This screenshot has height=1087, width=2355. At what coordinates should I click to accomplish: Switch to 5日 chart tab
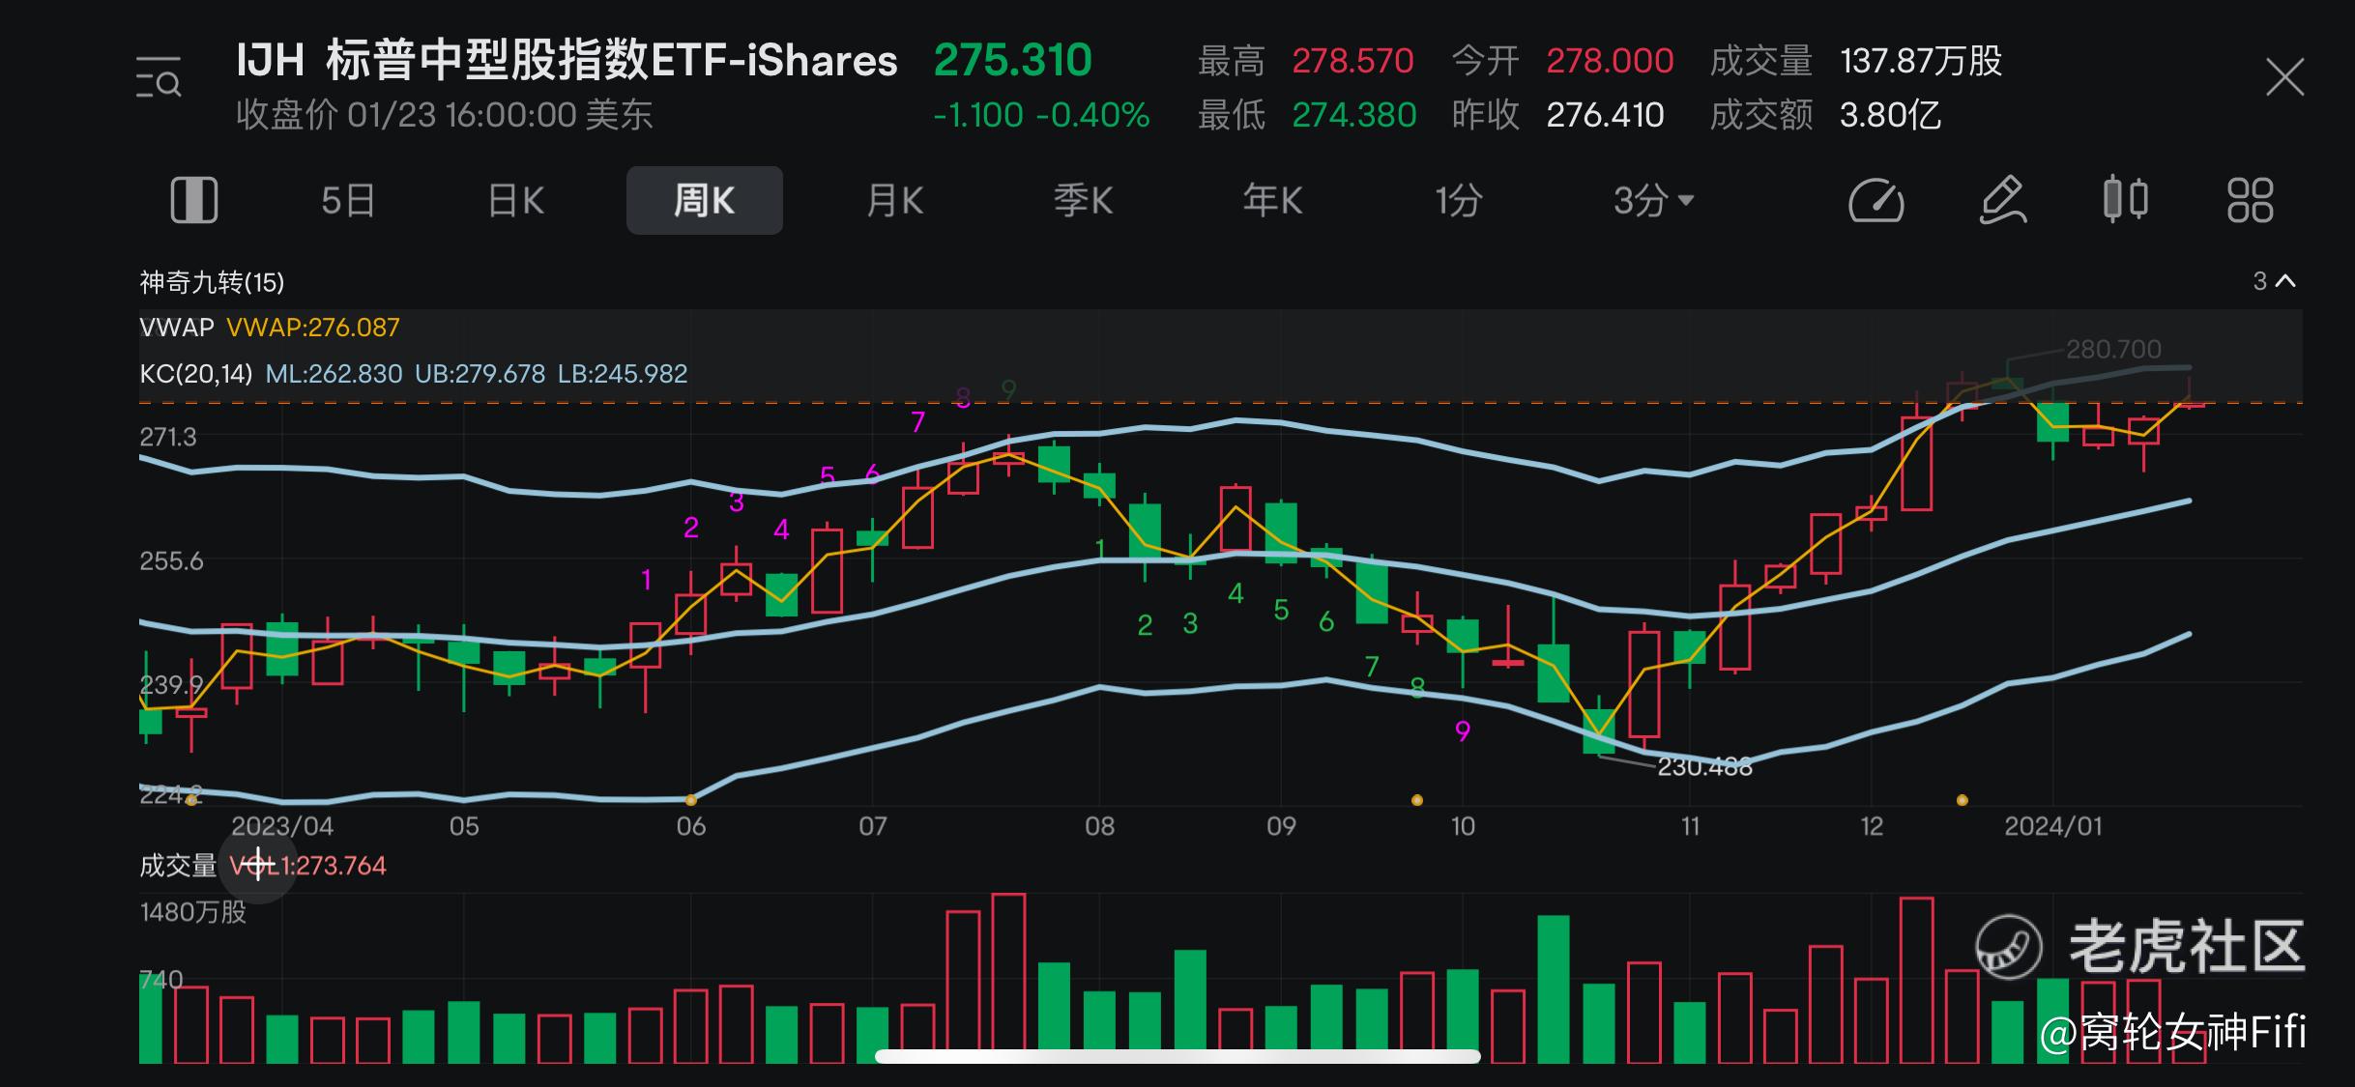[x=348, y=201]
